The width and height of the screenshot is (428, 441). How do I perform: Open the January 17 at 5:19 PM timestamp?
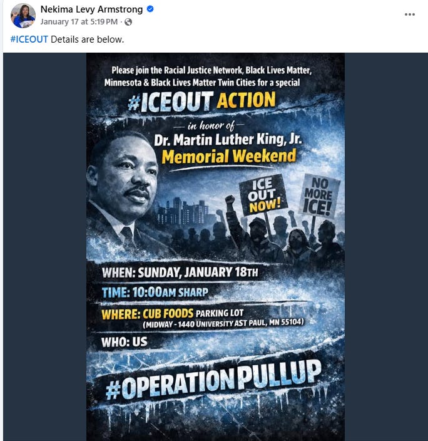(x=79, y=22)
